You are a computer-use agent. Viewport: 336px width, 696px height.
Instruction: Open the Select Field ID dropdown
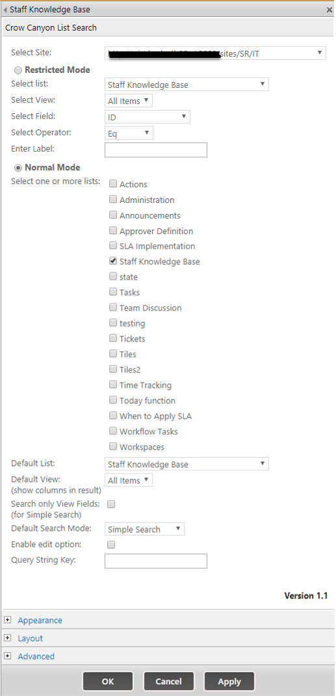[x=148, y=117]
